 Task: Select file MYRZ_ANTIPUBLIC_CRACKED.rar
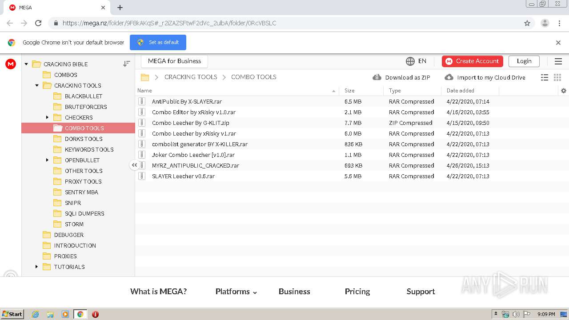coord(196,165)
